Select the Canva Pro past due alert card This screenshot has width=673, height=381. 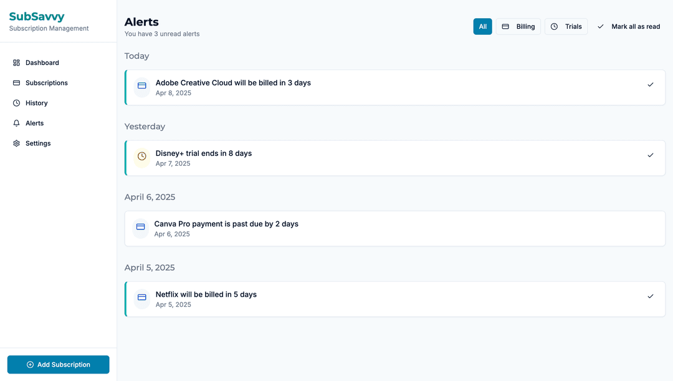tap(395, 228)
